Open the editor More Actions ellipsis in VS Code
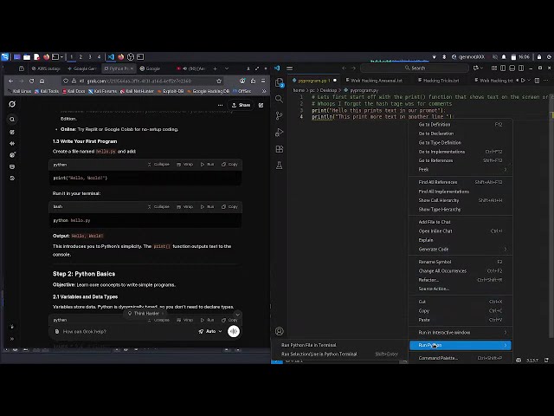The height and width of the screenshot is (416, 554). pyautogui.click(x=546, y=81)
